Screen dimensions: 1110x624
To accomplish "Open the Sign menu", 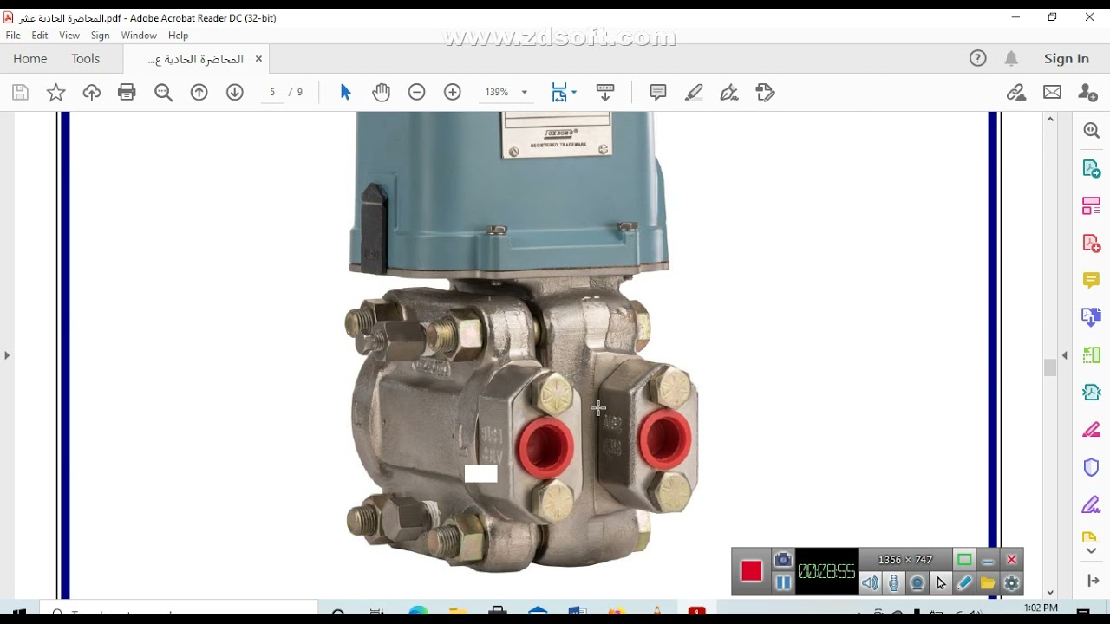I will (x=101, y=36).
